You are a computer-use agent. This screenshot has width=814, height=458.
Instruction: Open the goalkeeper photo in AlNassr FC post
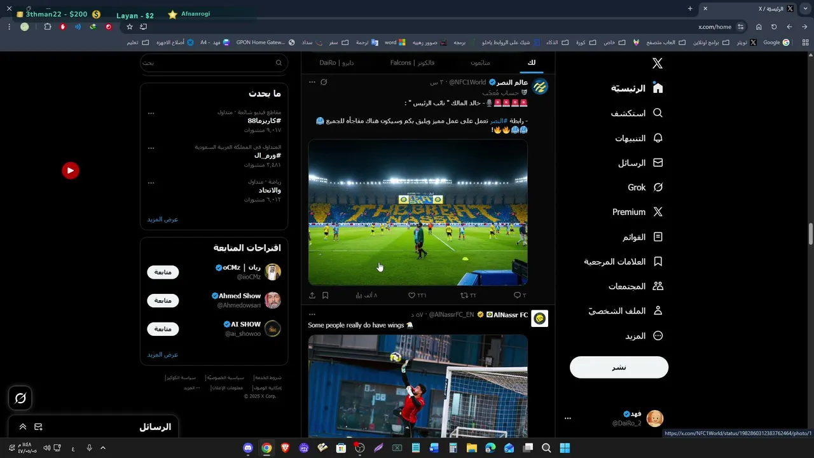418,386
